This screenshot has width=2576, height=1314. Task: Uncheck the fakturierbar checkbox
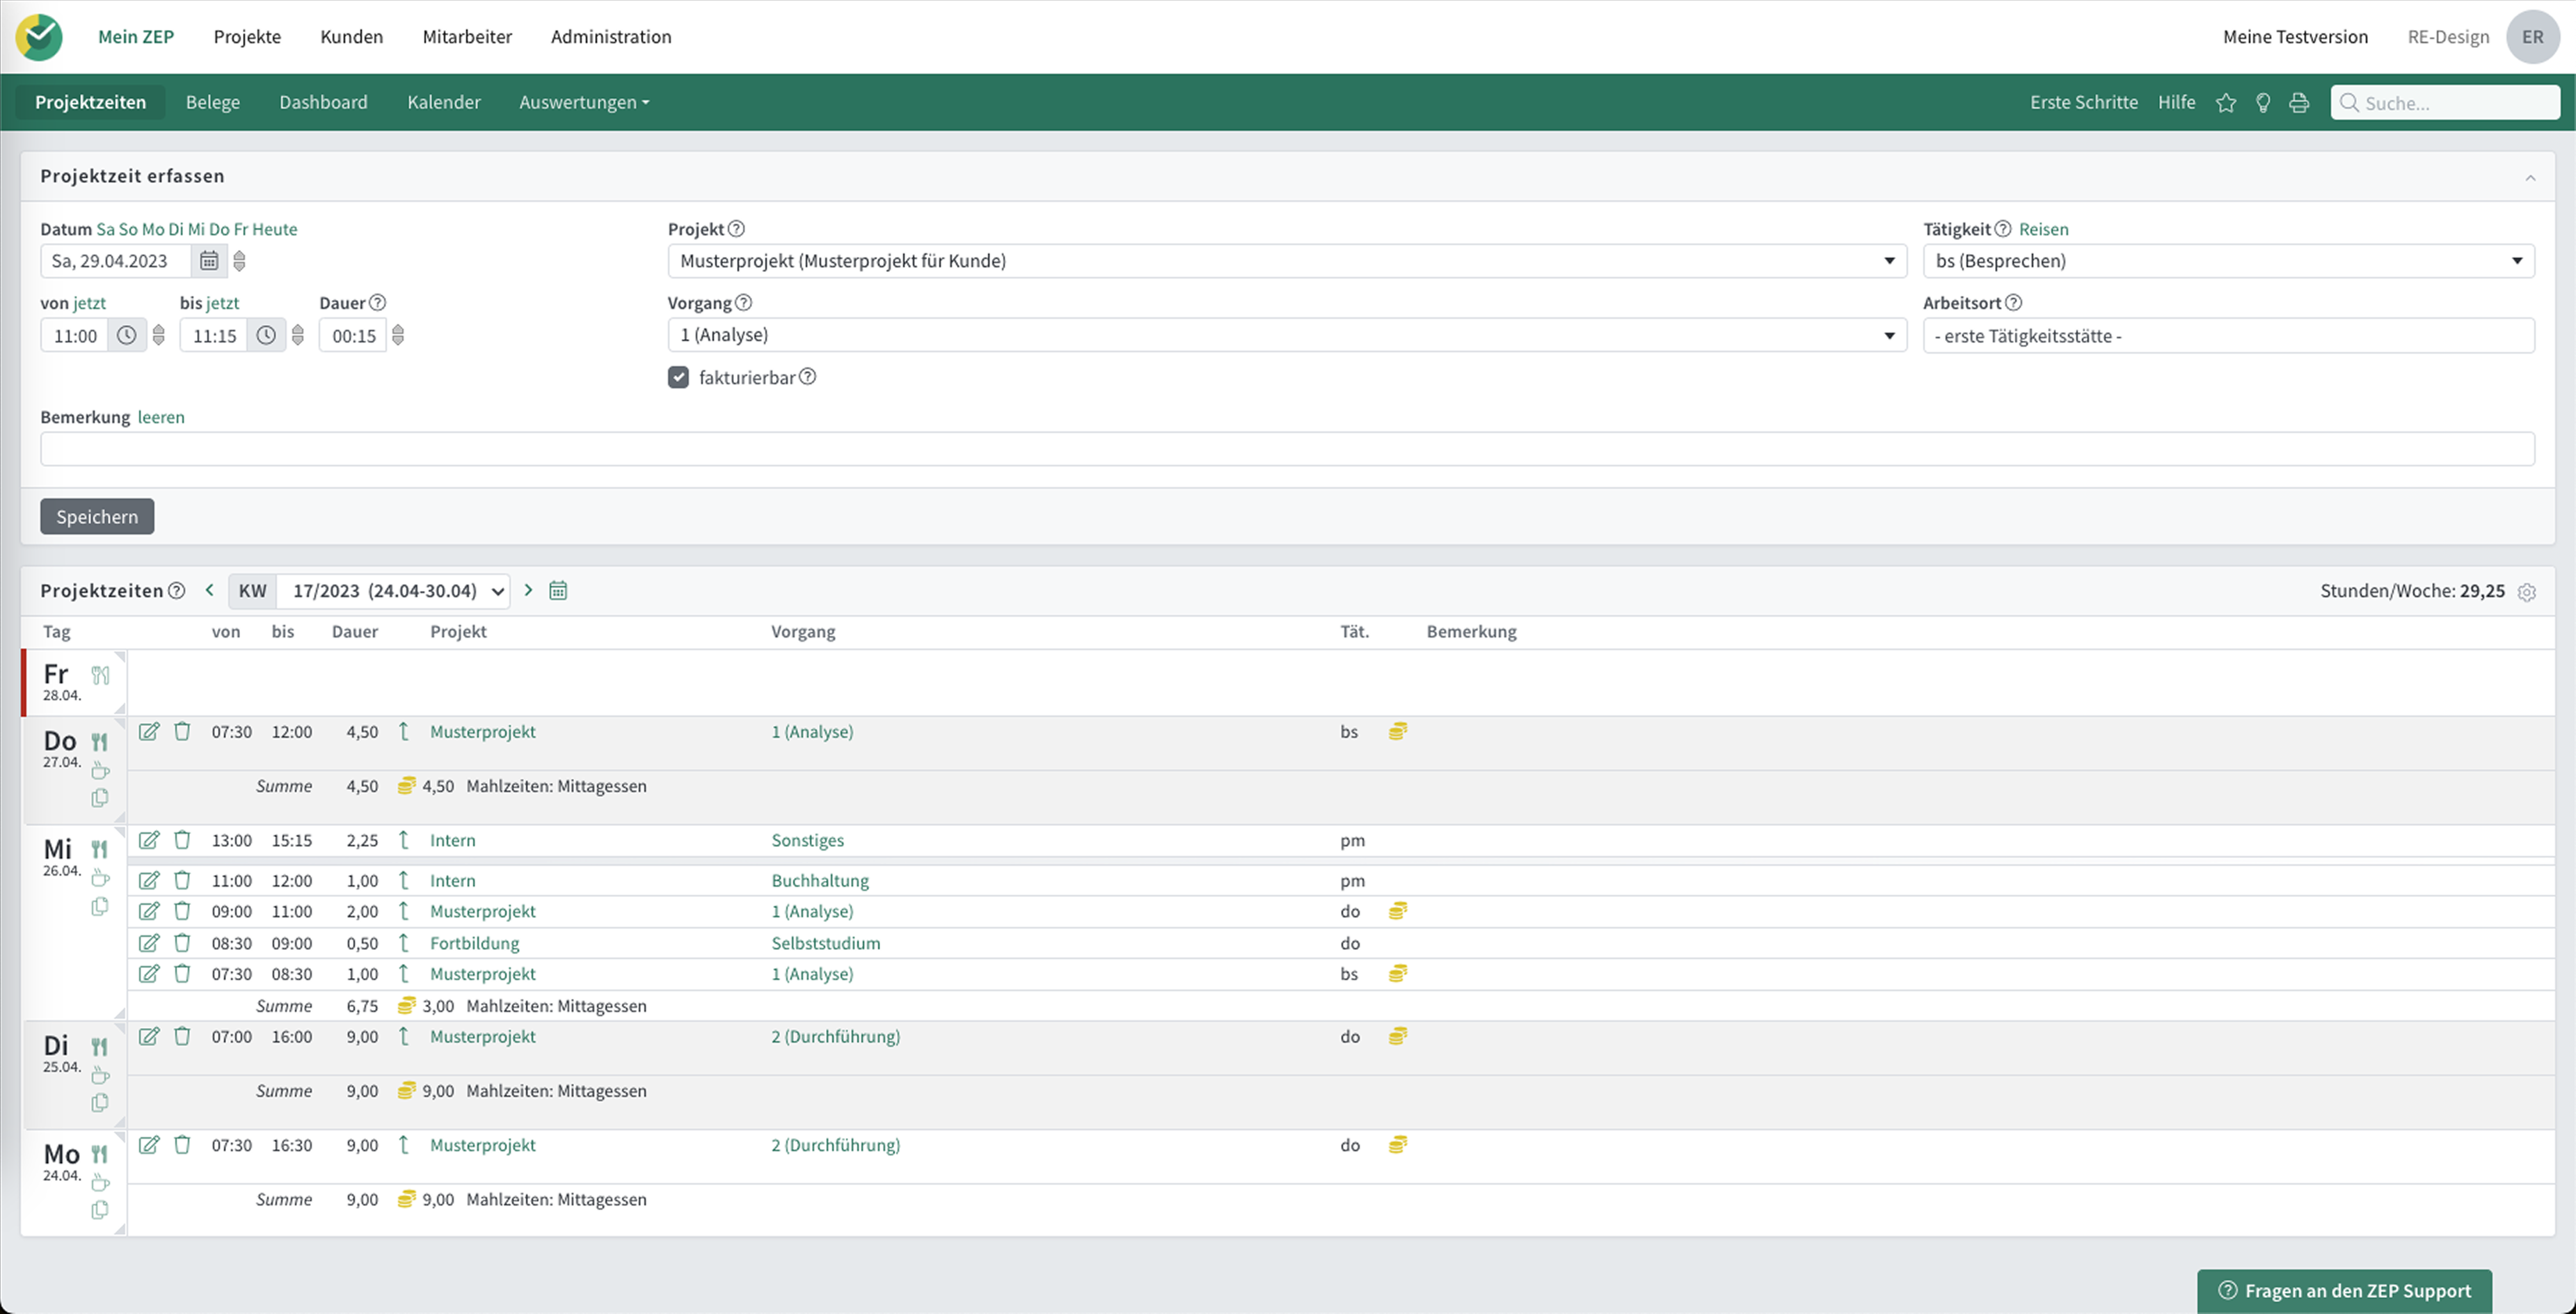pyautogui.click(x=678, y=377)
